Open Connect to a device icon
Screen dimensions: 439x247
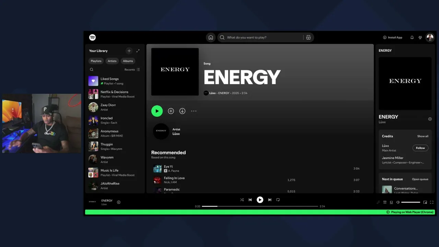[391, 202]
